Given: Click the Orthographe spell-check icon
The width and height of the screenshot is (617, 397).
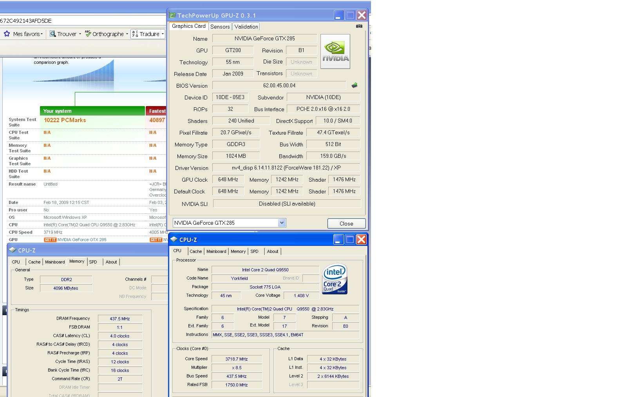Looking at the screenshot, I should (x=88, y=34).
